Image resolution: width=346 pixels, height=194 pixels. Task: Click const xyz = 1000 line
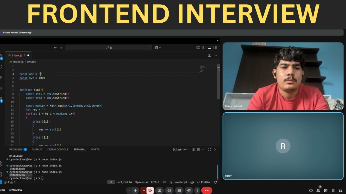click(x=32, y=78)
